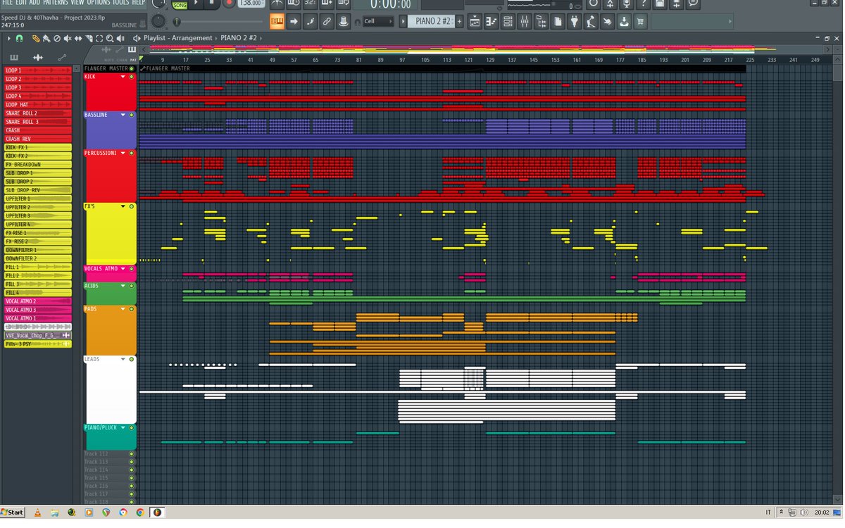Image resolution: width=845 pixels, height=528 pixels.
Task: Open the Mixer from the top toolbar
Action: coord(525,22)
